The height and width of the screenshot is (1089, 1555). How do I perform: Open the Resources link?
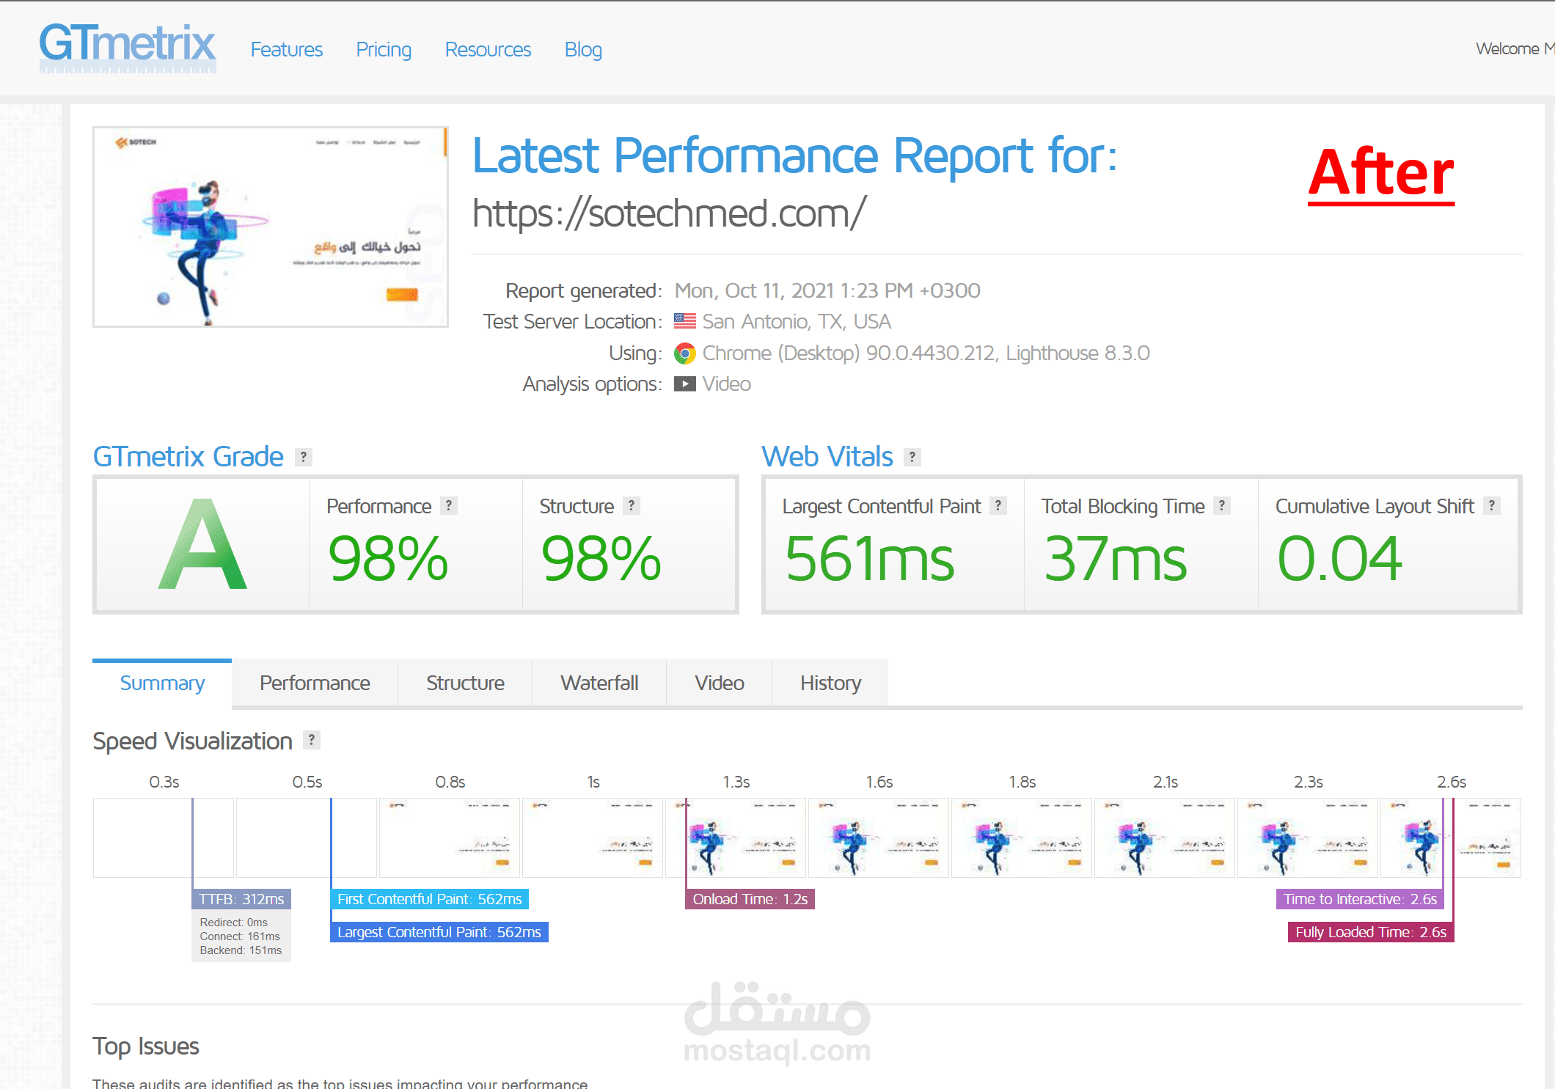pos(488,50)
